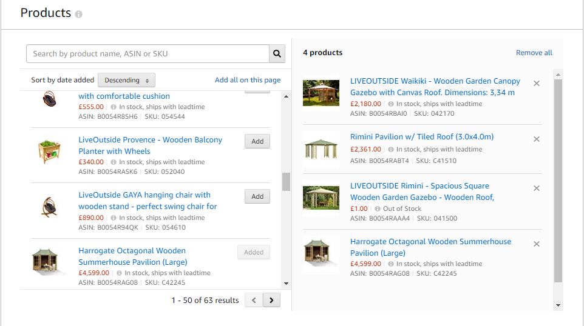Click the search magnifier button
This screenshot has height=326, width=584.
pyautogui.click(x=277, y=53)
